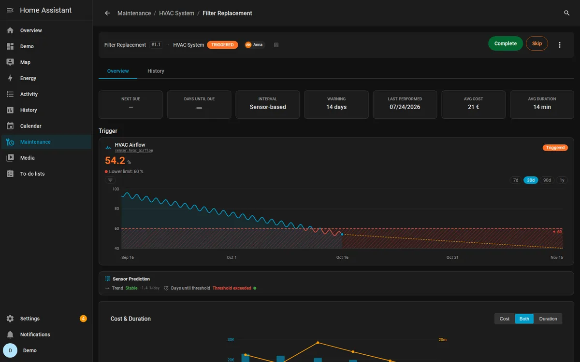Viewport: 580px width, 362px height.
Task: Show Duration only in chart
Action: [x=548, y=319]
